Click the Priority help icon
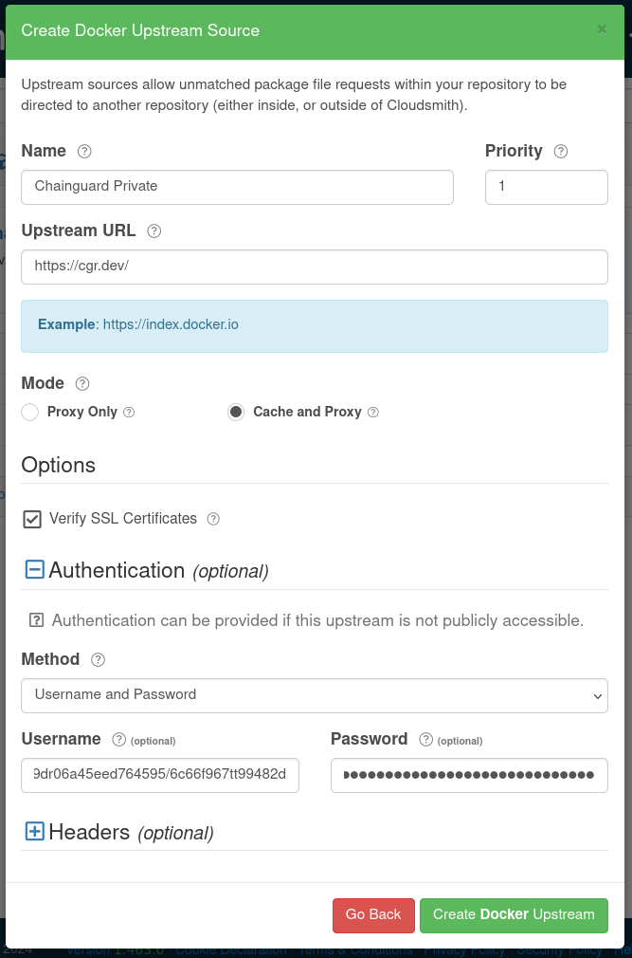The image size is (632, 958). pos(560,151)
